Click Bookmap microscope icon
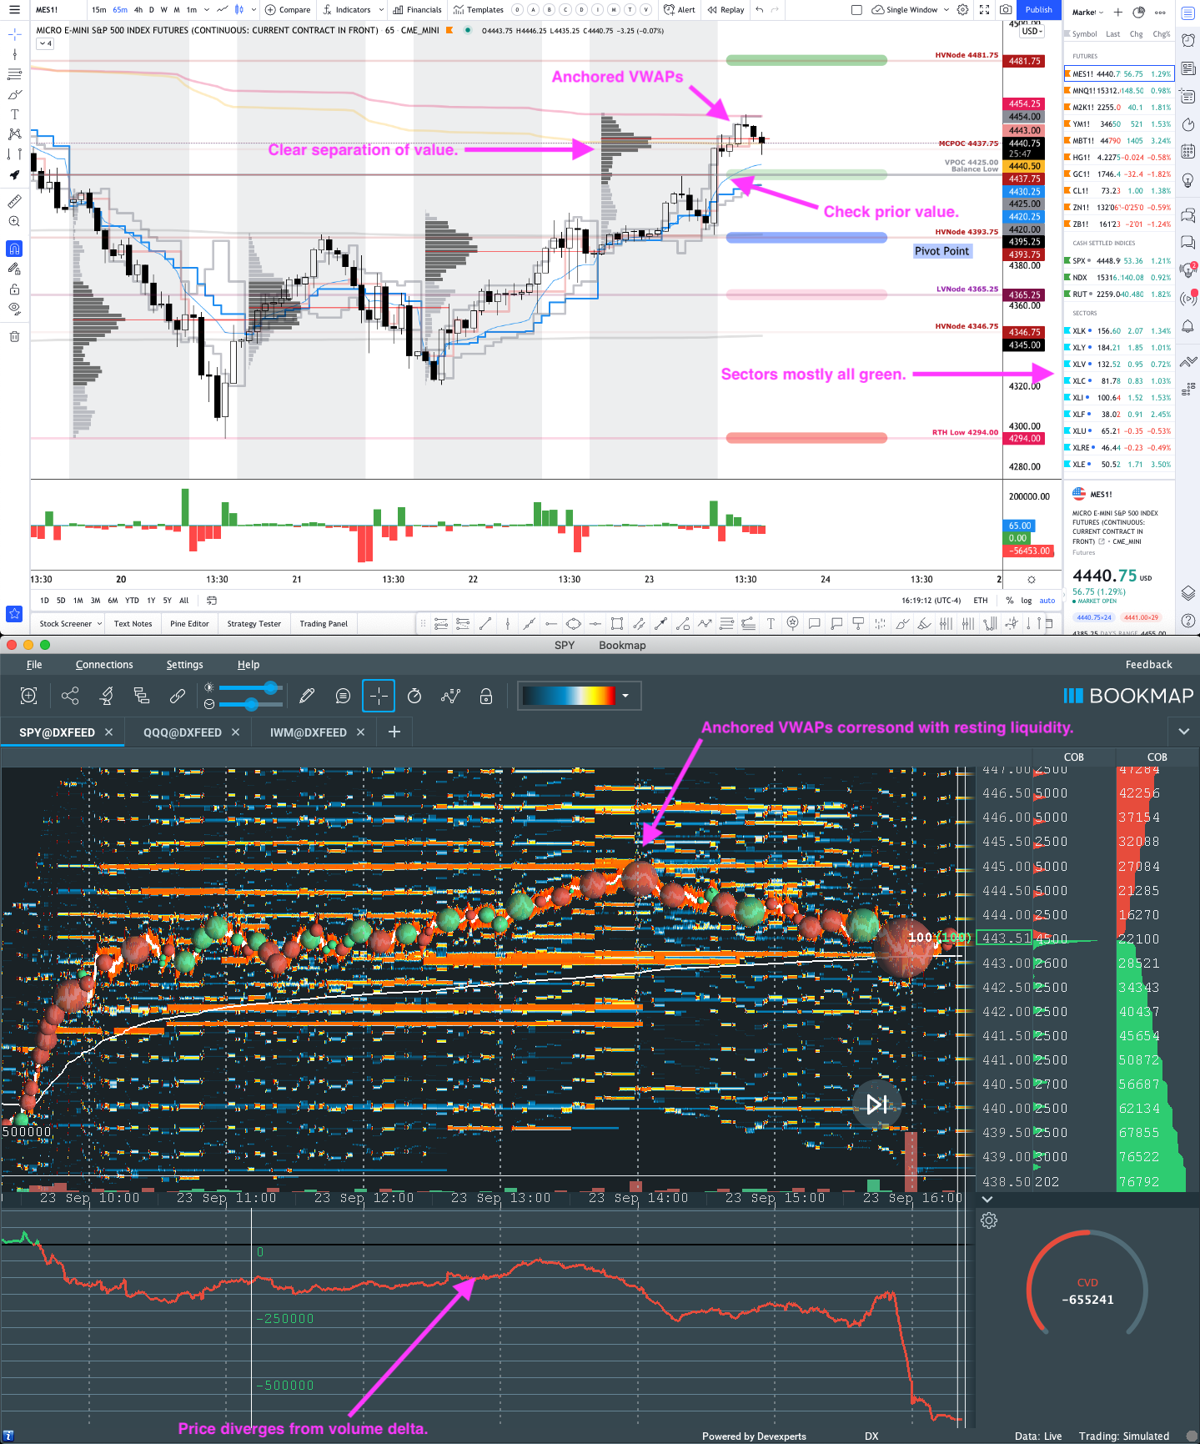 point(107,696)
